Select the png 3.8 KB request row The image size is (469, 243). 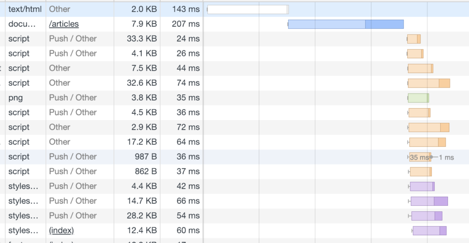[x=234, y=98]
